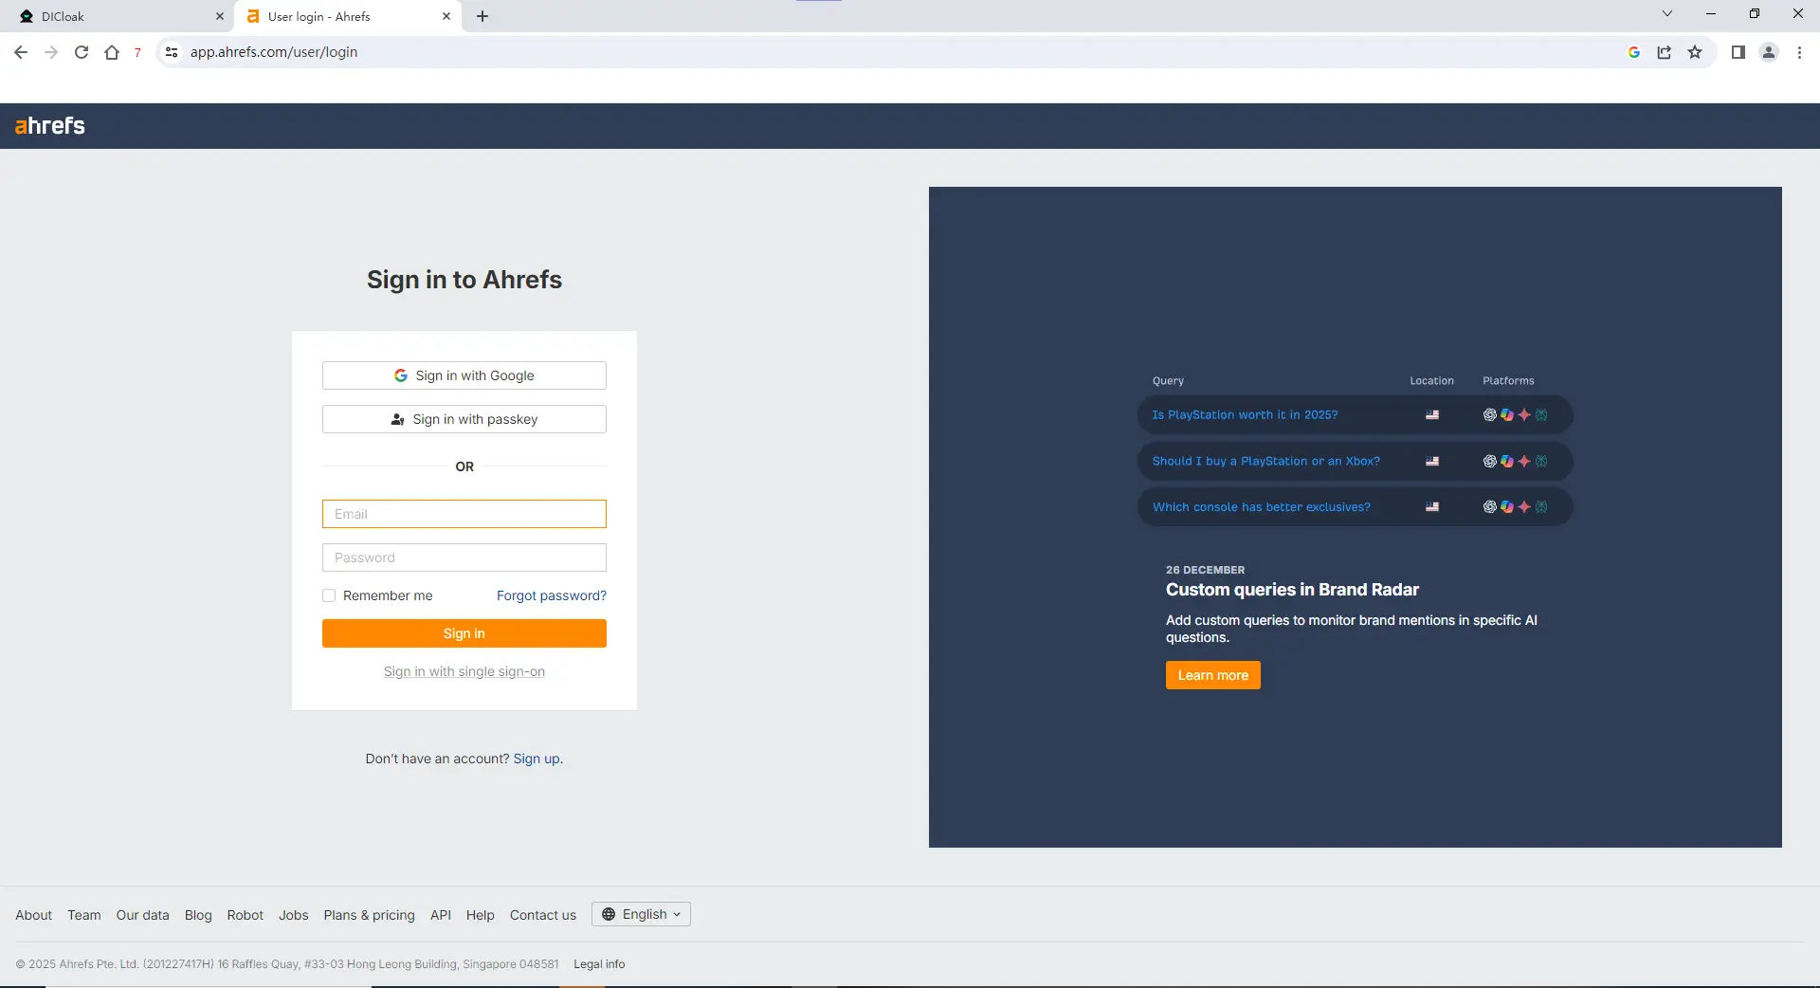Expand the tab search chevron
1820x988 pixels.
tap(1667, 14)
